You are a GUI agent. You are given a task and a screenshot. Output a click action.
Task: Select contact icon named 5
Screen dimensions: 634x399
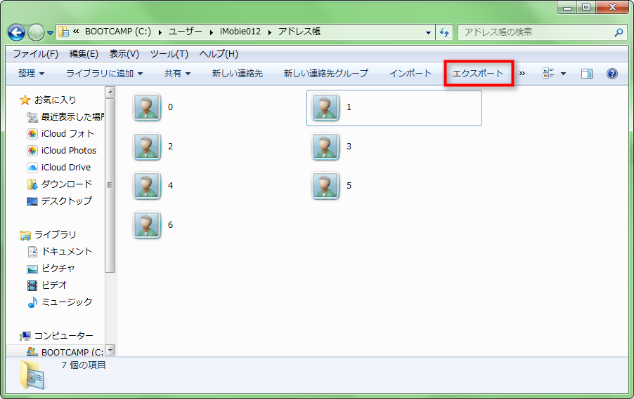[x=325, y=186]
